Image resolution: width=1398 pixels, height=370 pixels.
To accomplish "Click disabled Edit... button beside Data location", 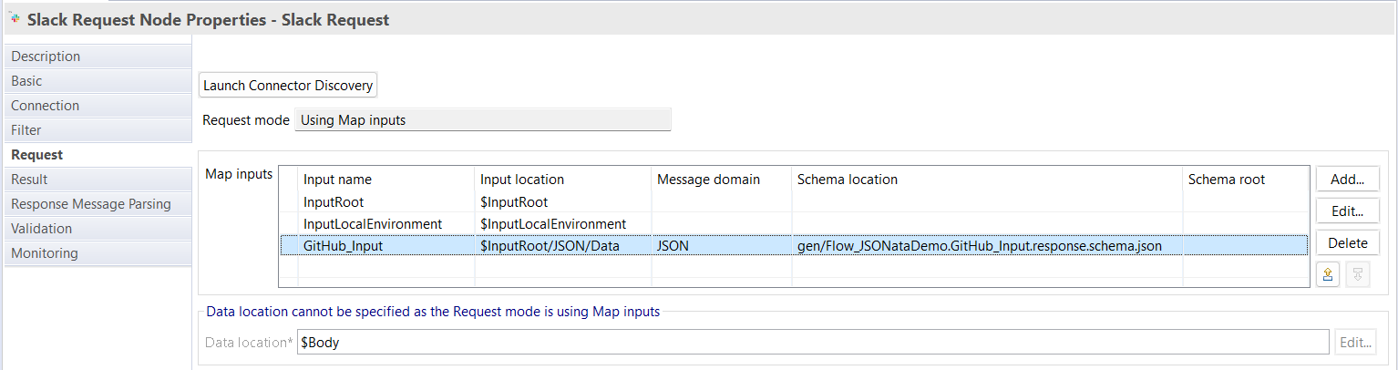I will click(1355, 342).
